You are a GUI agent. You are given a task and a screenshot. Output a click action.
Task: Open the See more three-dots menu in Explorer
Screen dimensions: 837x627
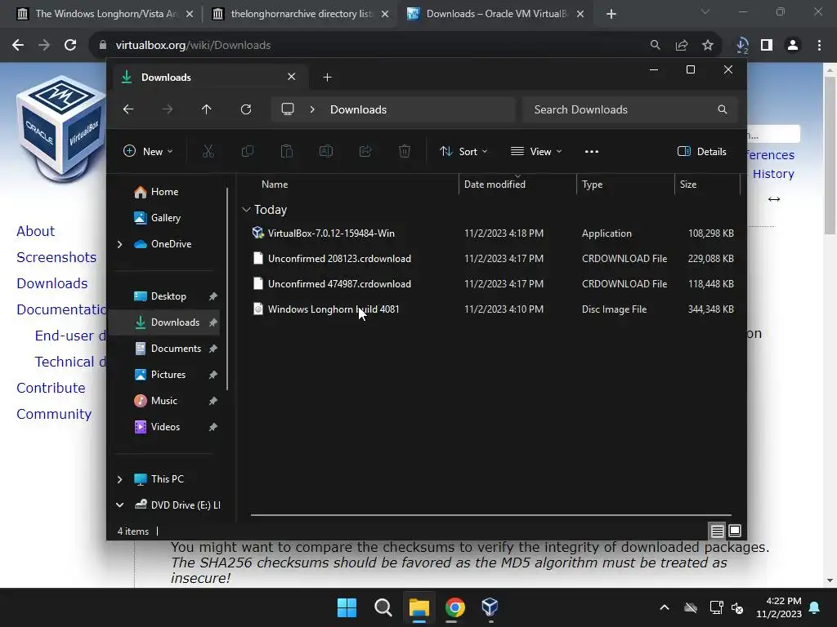(x=592, y=151)
